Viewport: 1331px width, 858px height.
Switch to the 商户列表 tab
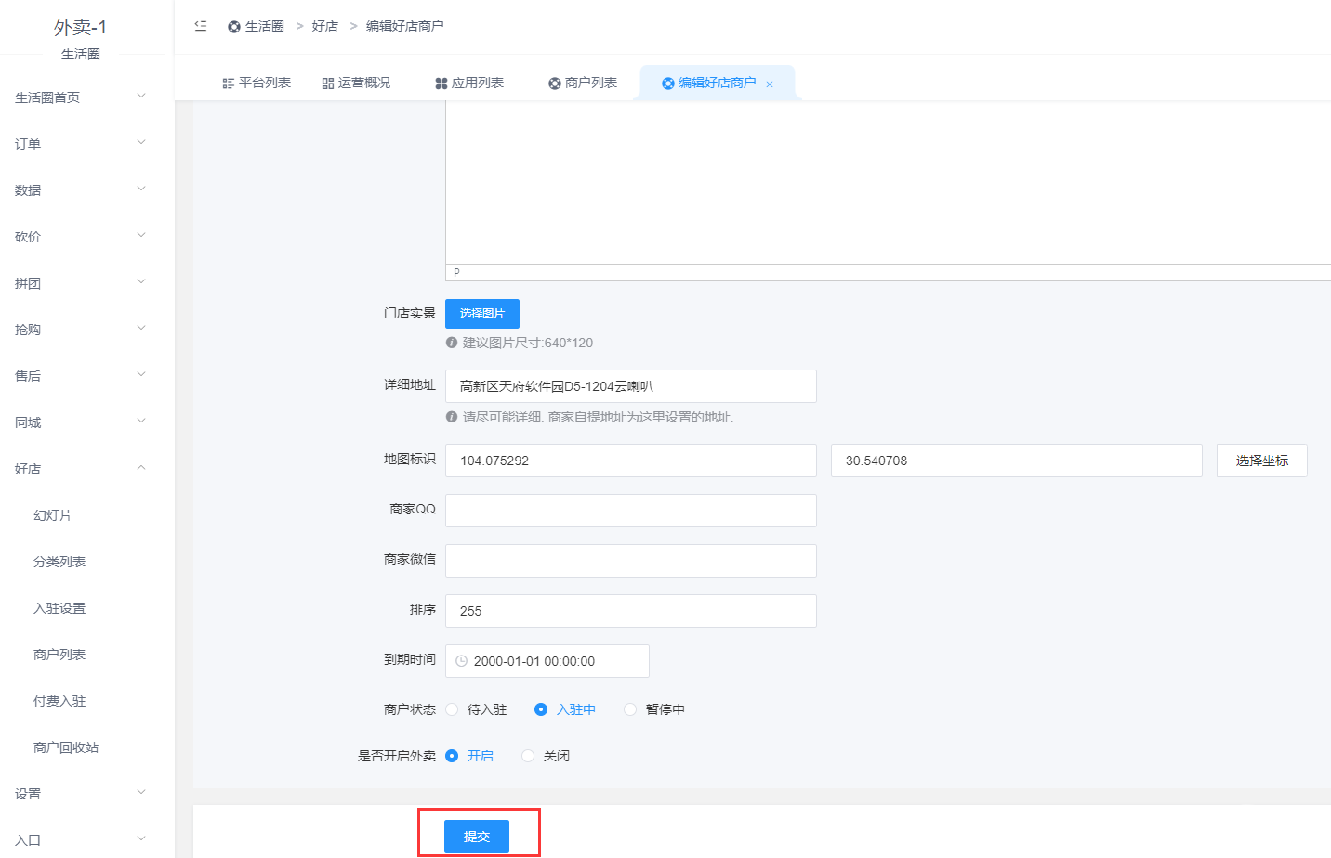(583, 83)
